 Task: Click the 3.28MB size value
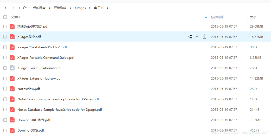(x=255, y=57)
